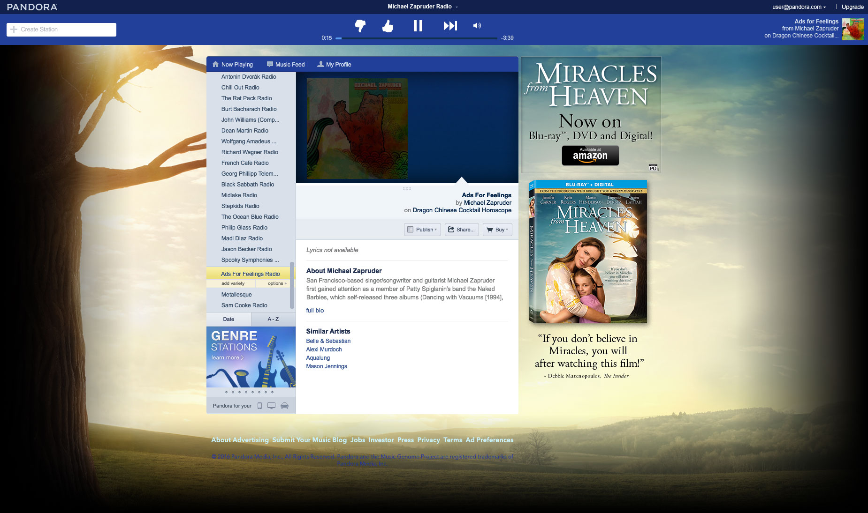Sort stations A-Z
Screen dimensions: 868x513
pyautogui.click(x=273, y=319)
